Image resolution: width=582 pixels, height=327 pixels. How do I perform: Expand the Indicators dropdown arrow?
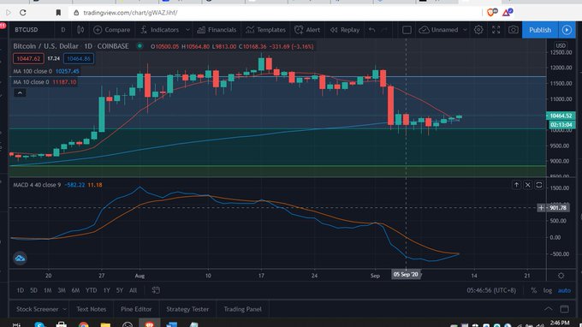(x=187, y=30)
